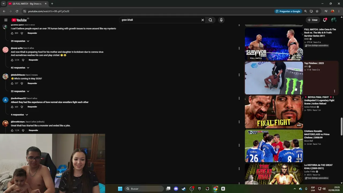Open the browser zoom magnifier icon
The width and height of the screenshot is (343, 193).
[x=305, y=11]
